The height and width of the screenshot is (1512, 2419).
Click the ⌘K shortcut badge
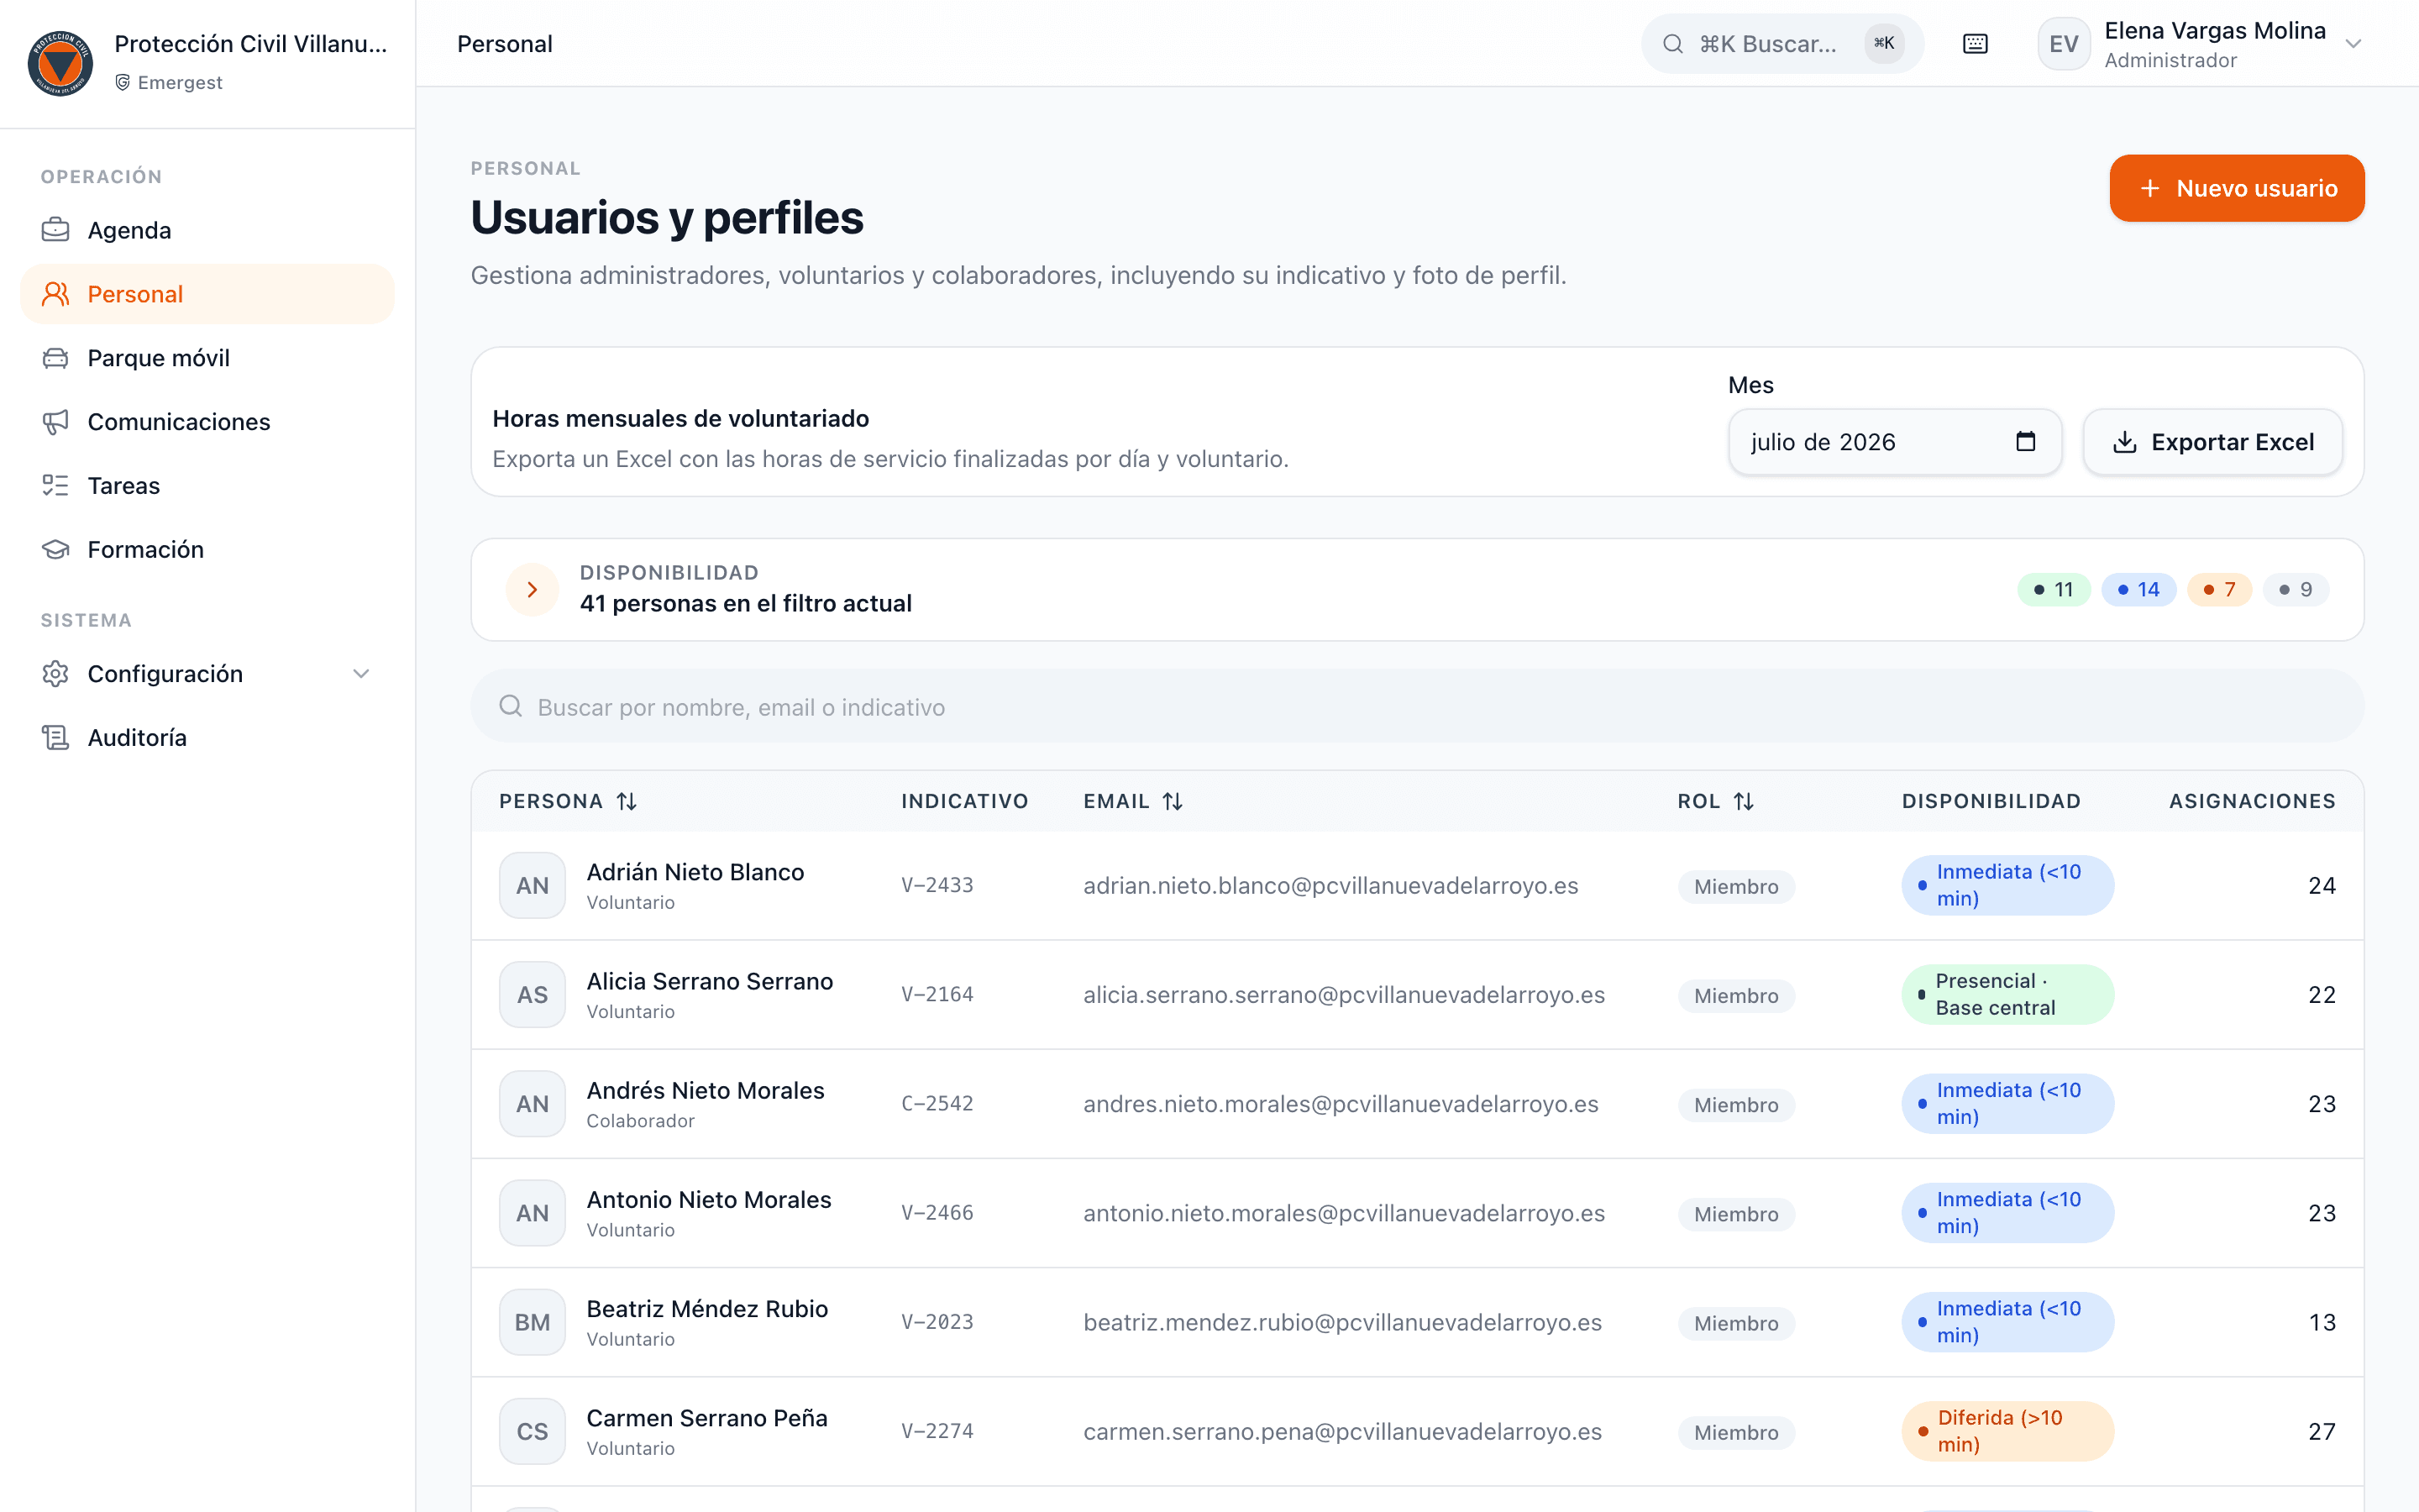tap(1883, 44)
